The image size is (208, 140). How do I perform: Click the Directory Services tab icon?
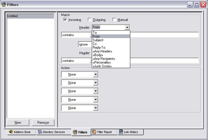pyautogui.click(x=40, y=132)
